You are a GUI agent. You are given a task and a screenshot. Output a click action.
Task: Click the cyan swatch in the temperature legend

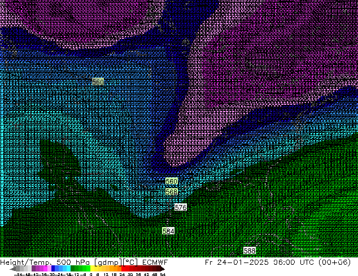68,268
